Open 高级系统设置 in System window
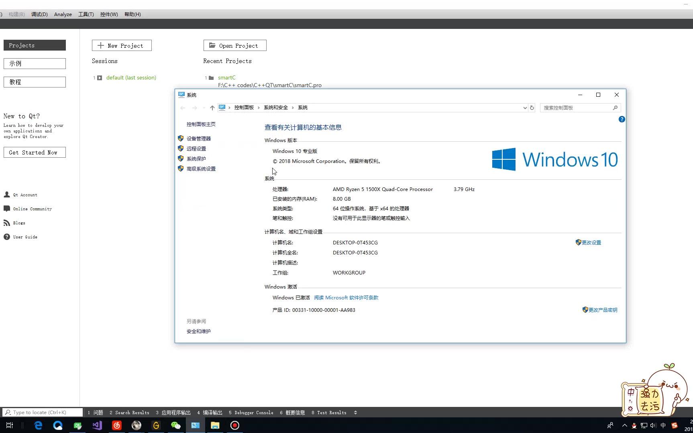Screen dimensions: 693x433 (201, 169)
